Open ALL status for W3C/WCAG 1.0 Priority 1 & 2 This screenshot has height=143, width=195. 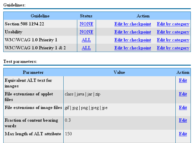(x=86, y=48)
